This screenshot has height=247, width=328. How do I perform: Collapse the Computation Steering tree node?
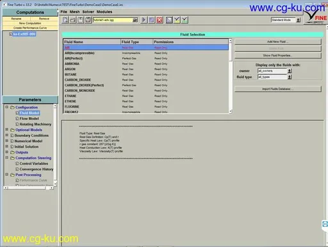tap(6, 157)
